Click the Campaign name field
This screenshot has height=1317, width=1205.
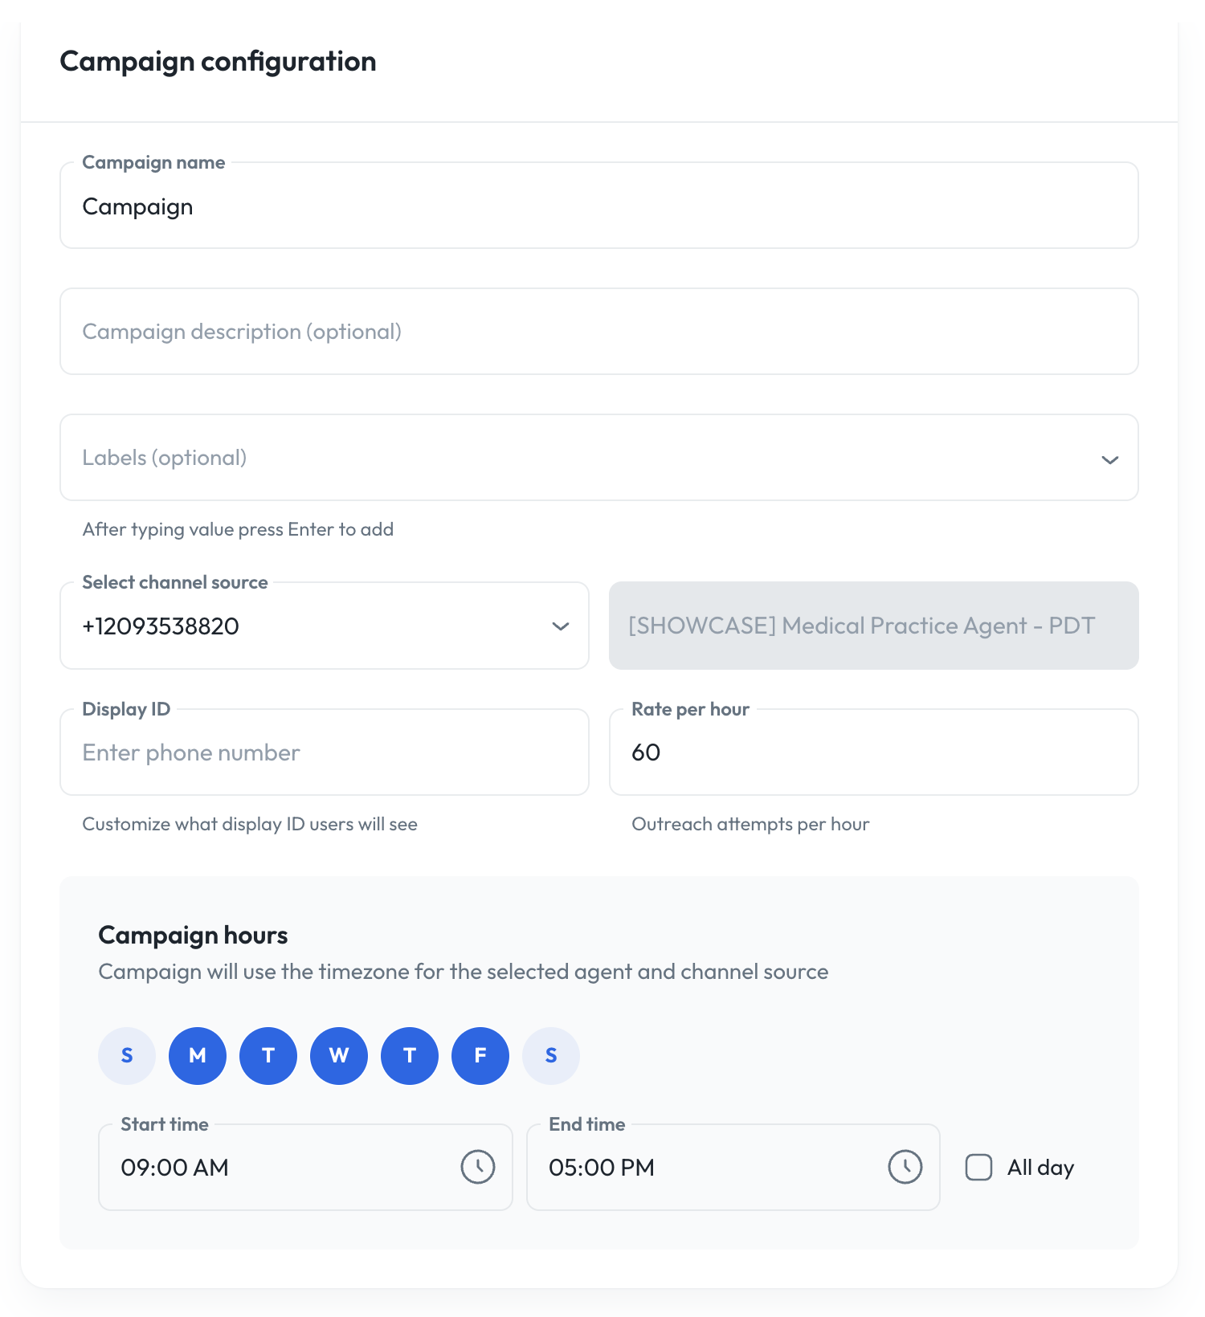(x=599, y=206)
